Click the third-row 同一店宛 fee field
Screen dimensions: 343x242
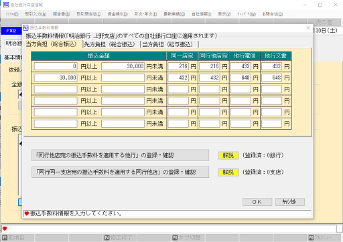178,90
